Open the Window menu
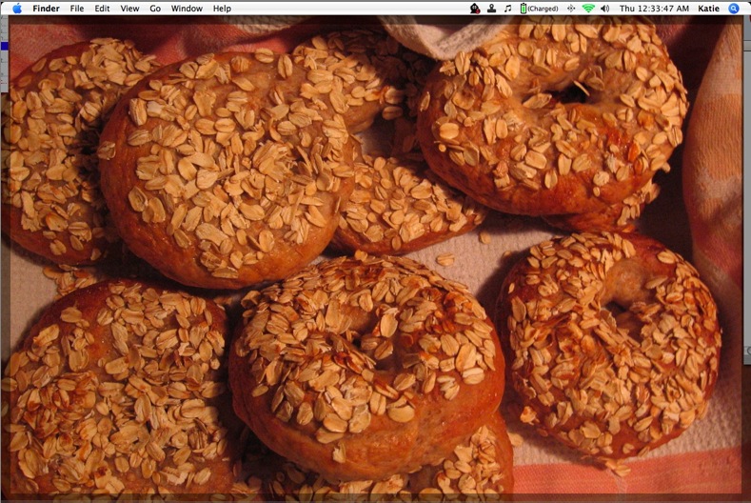The image size is (751, 503). (x=187, y=9)
